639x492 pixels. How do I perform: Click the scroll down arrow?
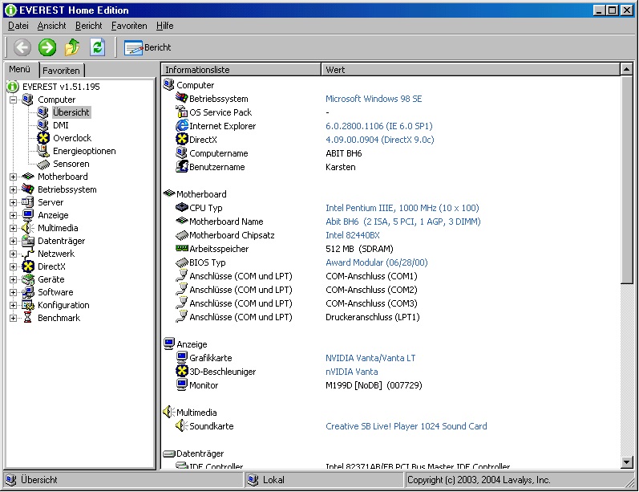626,462
